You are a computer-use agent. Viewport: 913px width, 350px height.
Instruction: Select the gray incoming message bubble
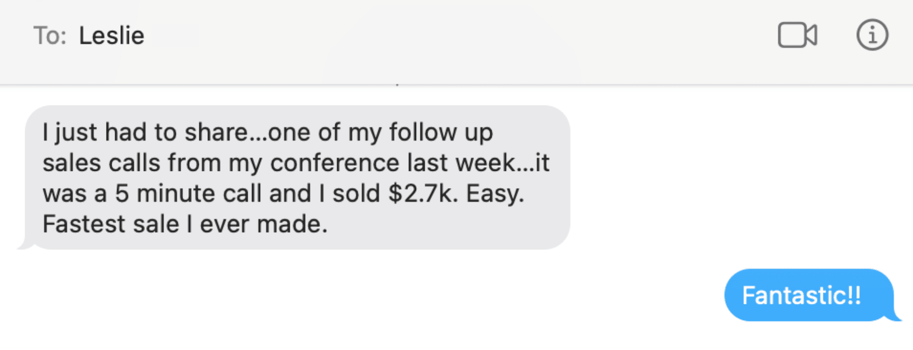coord(297,177)
